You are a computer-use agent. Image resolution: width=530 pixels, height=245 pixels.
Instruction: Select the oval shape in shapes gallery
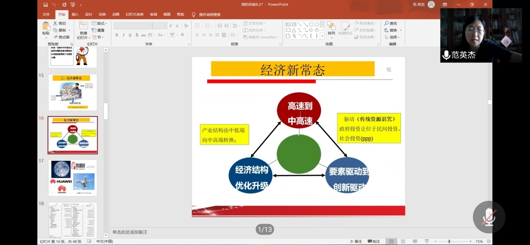point(317,24)
